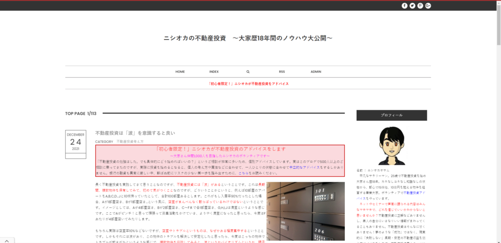
Task: Click the blog title ニシオカの不動産投資
Action: point(248,38)
